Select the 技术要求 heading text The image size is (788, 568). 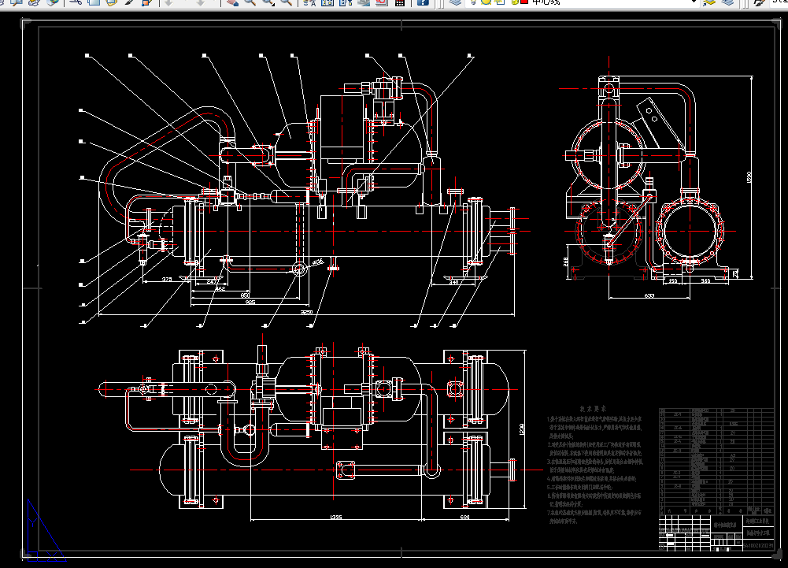(593, 409)
